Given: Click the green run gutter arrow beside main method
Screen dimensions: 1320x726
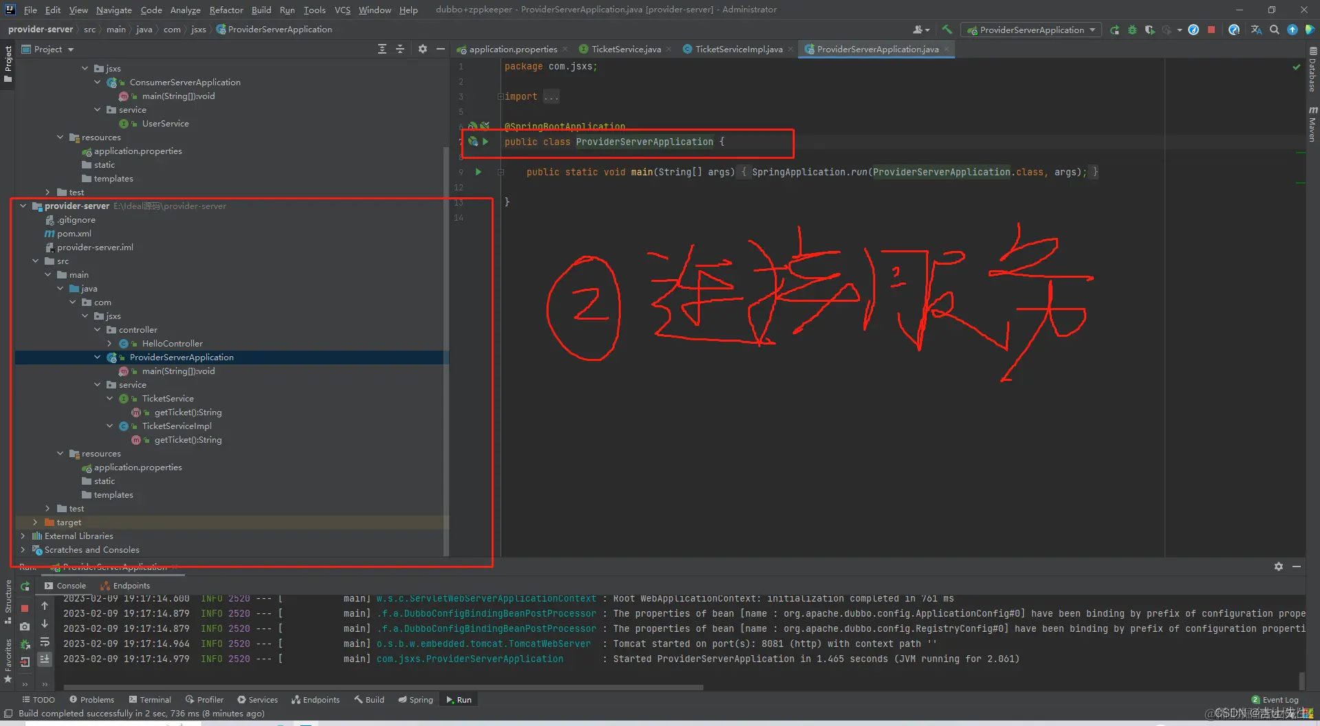Looking at the screenshot, I should [x=478, y=172].
